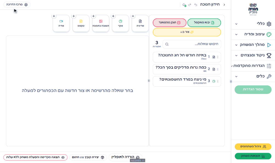Click the plus badge on the טריוויה card

133,16
